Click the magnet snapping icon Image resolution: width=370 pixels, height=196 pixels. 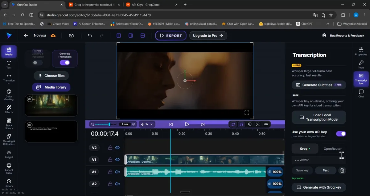[249, 124]
